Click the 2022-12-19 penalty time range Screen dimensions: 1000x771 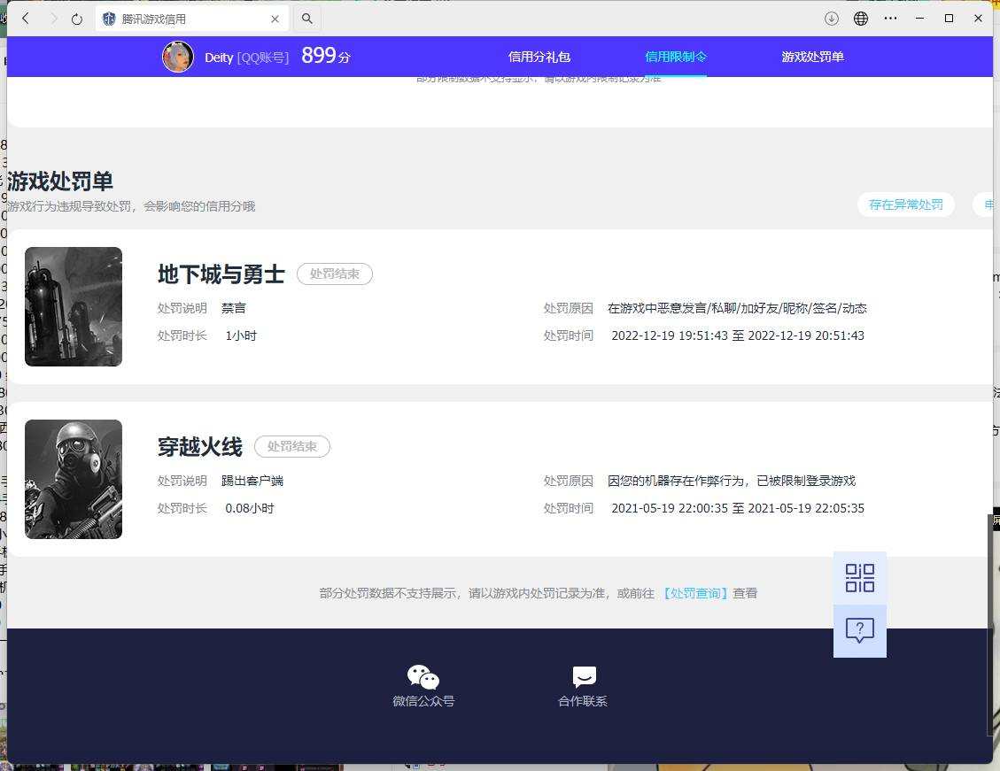tap(738, 335)
